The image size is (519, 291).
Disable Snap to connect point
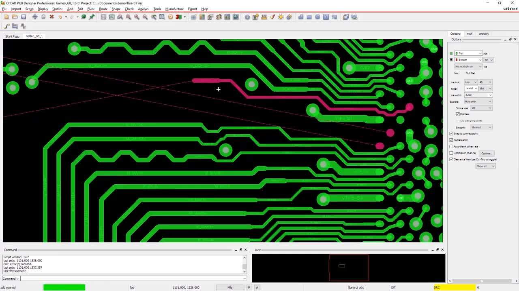(451, 133)
